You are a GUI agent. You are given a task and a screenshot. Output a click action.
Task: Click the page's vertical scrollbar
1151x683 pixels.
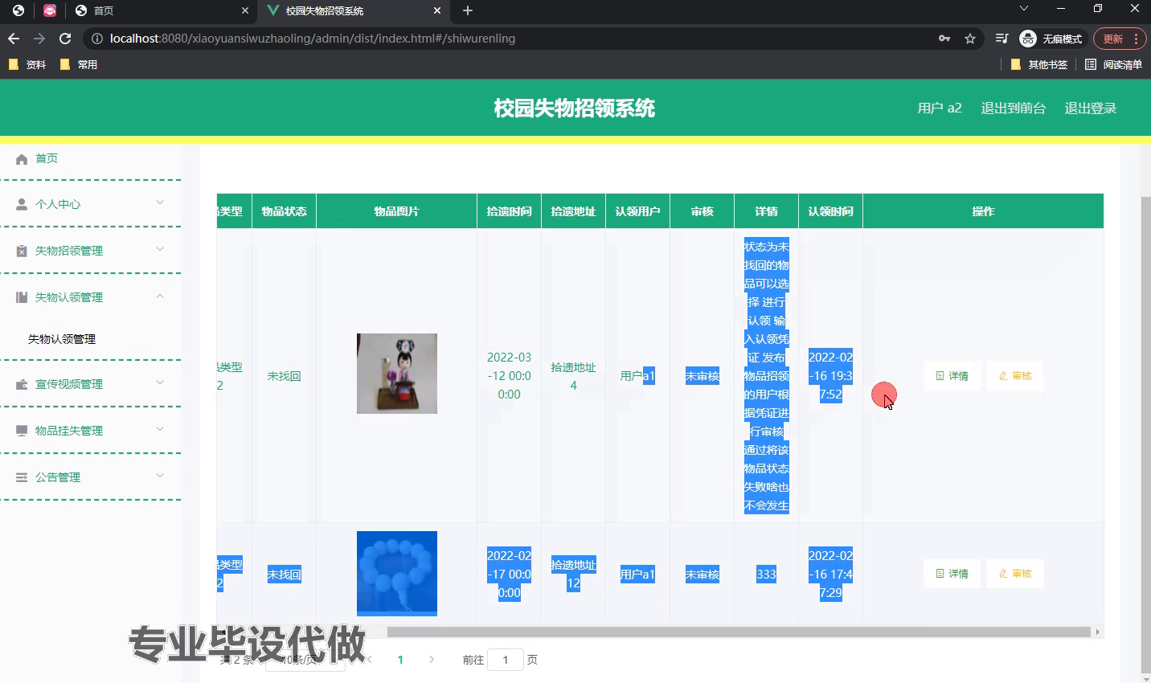(1146, 434)
